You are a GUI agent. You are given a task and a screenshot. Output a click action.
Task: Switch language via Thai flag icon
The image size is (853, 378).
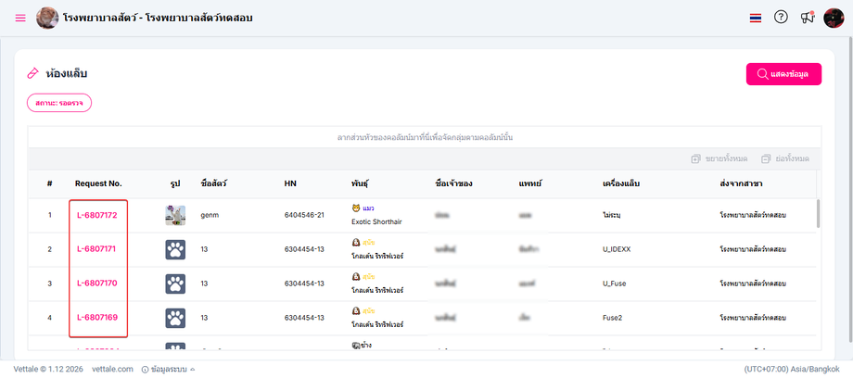pyautogui.click(x=755, y=18)
